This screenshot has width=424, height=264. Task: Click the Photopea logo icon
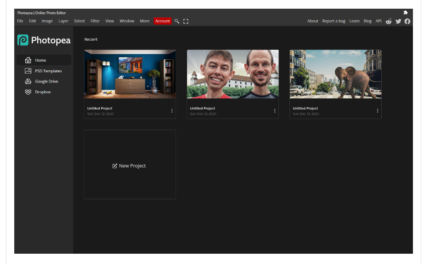pyautogui.click(x=24, y=40)
